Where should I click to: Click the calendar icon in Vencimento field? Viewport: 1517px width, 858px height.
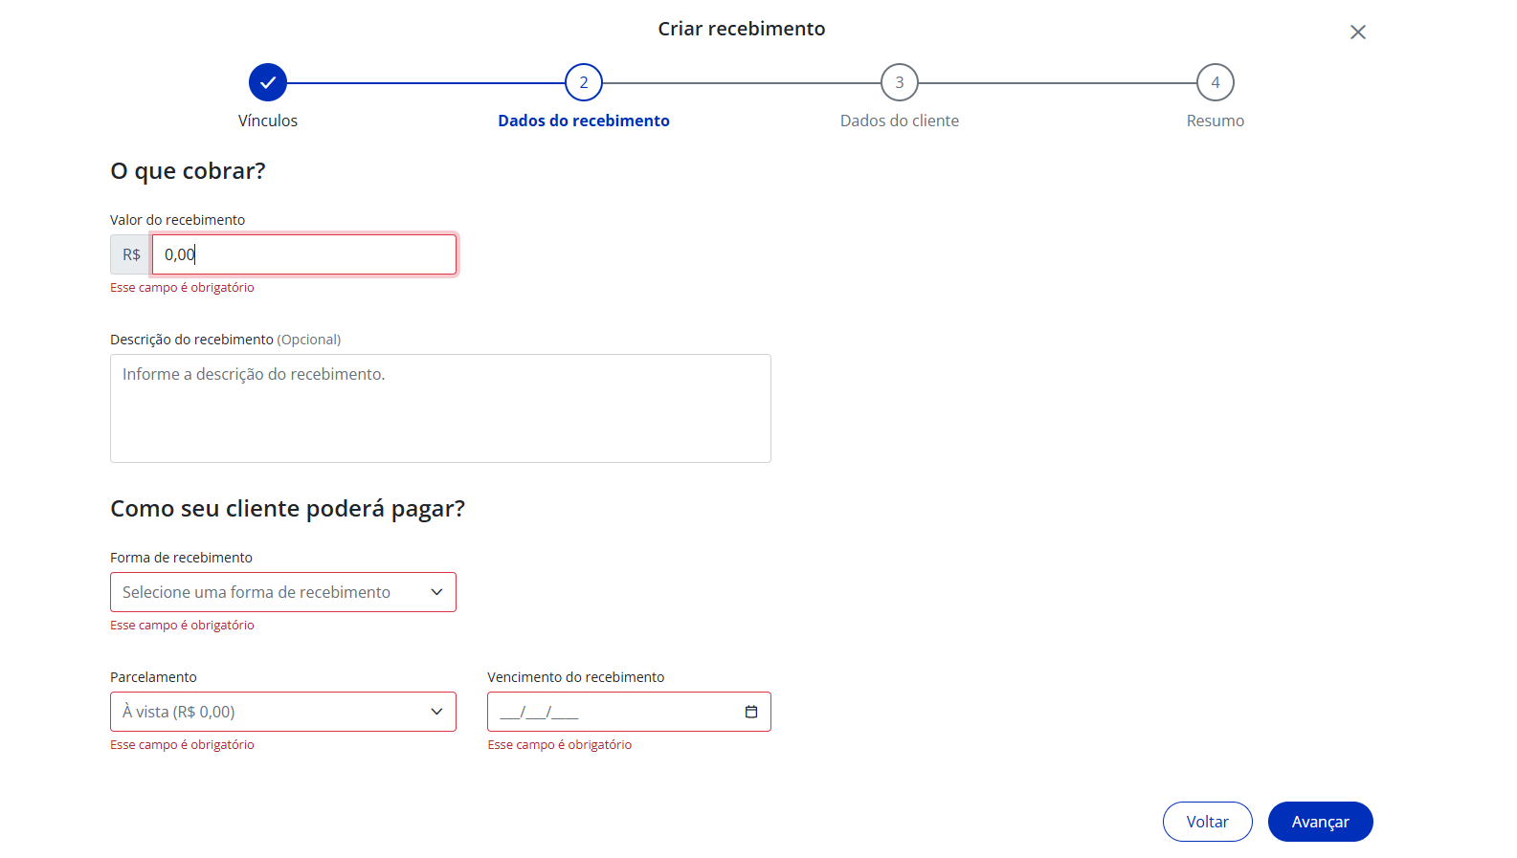pos(751,712)
